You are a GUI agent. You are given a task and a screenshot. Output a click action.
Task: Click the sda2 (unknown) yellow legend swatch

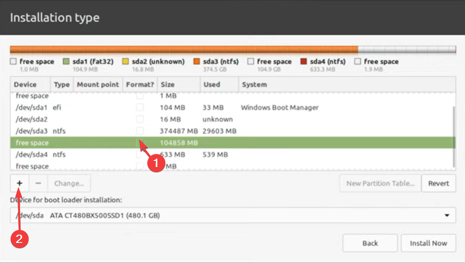point(126,61)
